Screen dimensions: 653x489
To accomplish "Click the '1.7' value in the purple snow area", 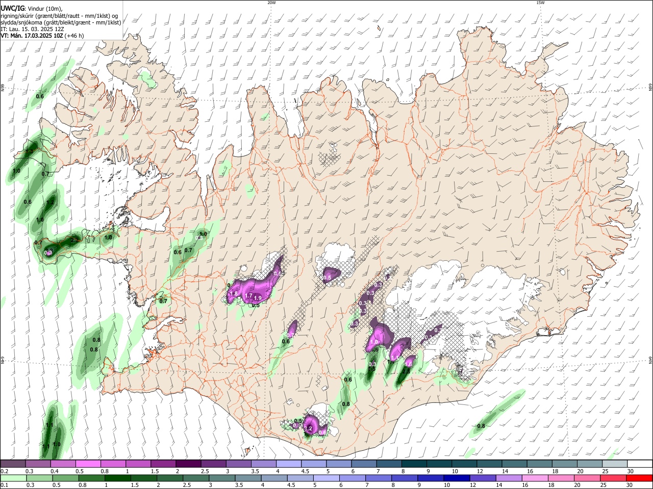I will (249, 295).
